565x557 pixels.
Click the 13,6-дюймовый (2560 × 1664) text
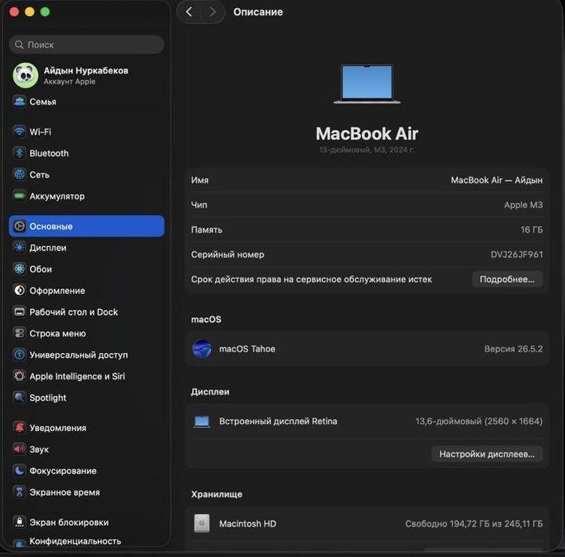click(x=478, y=422)
